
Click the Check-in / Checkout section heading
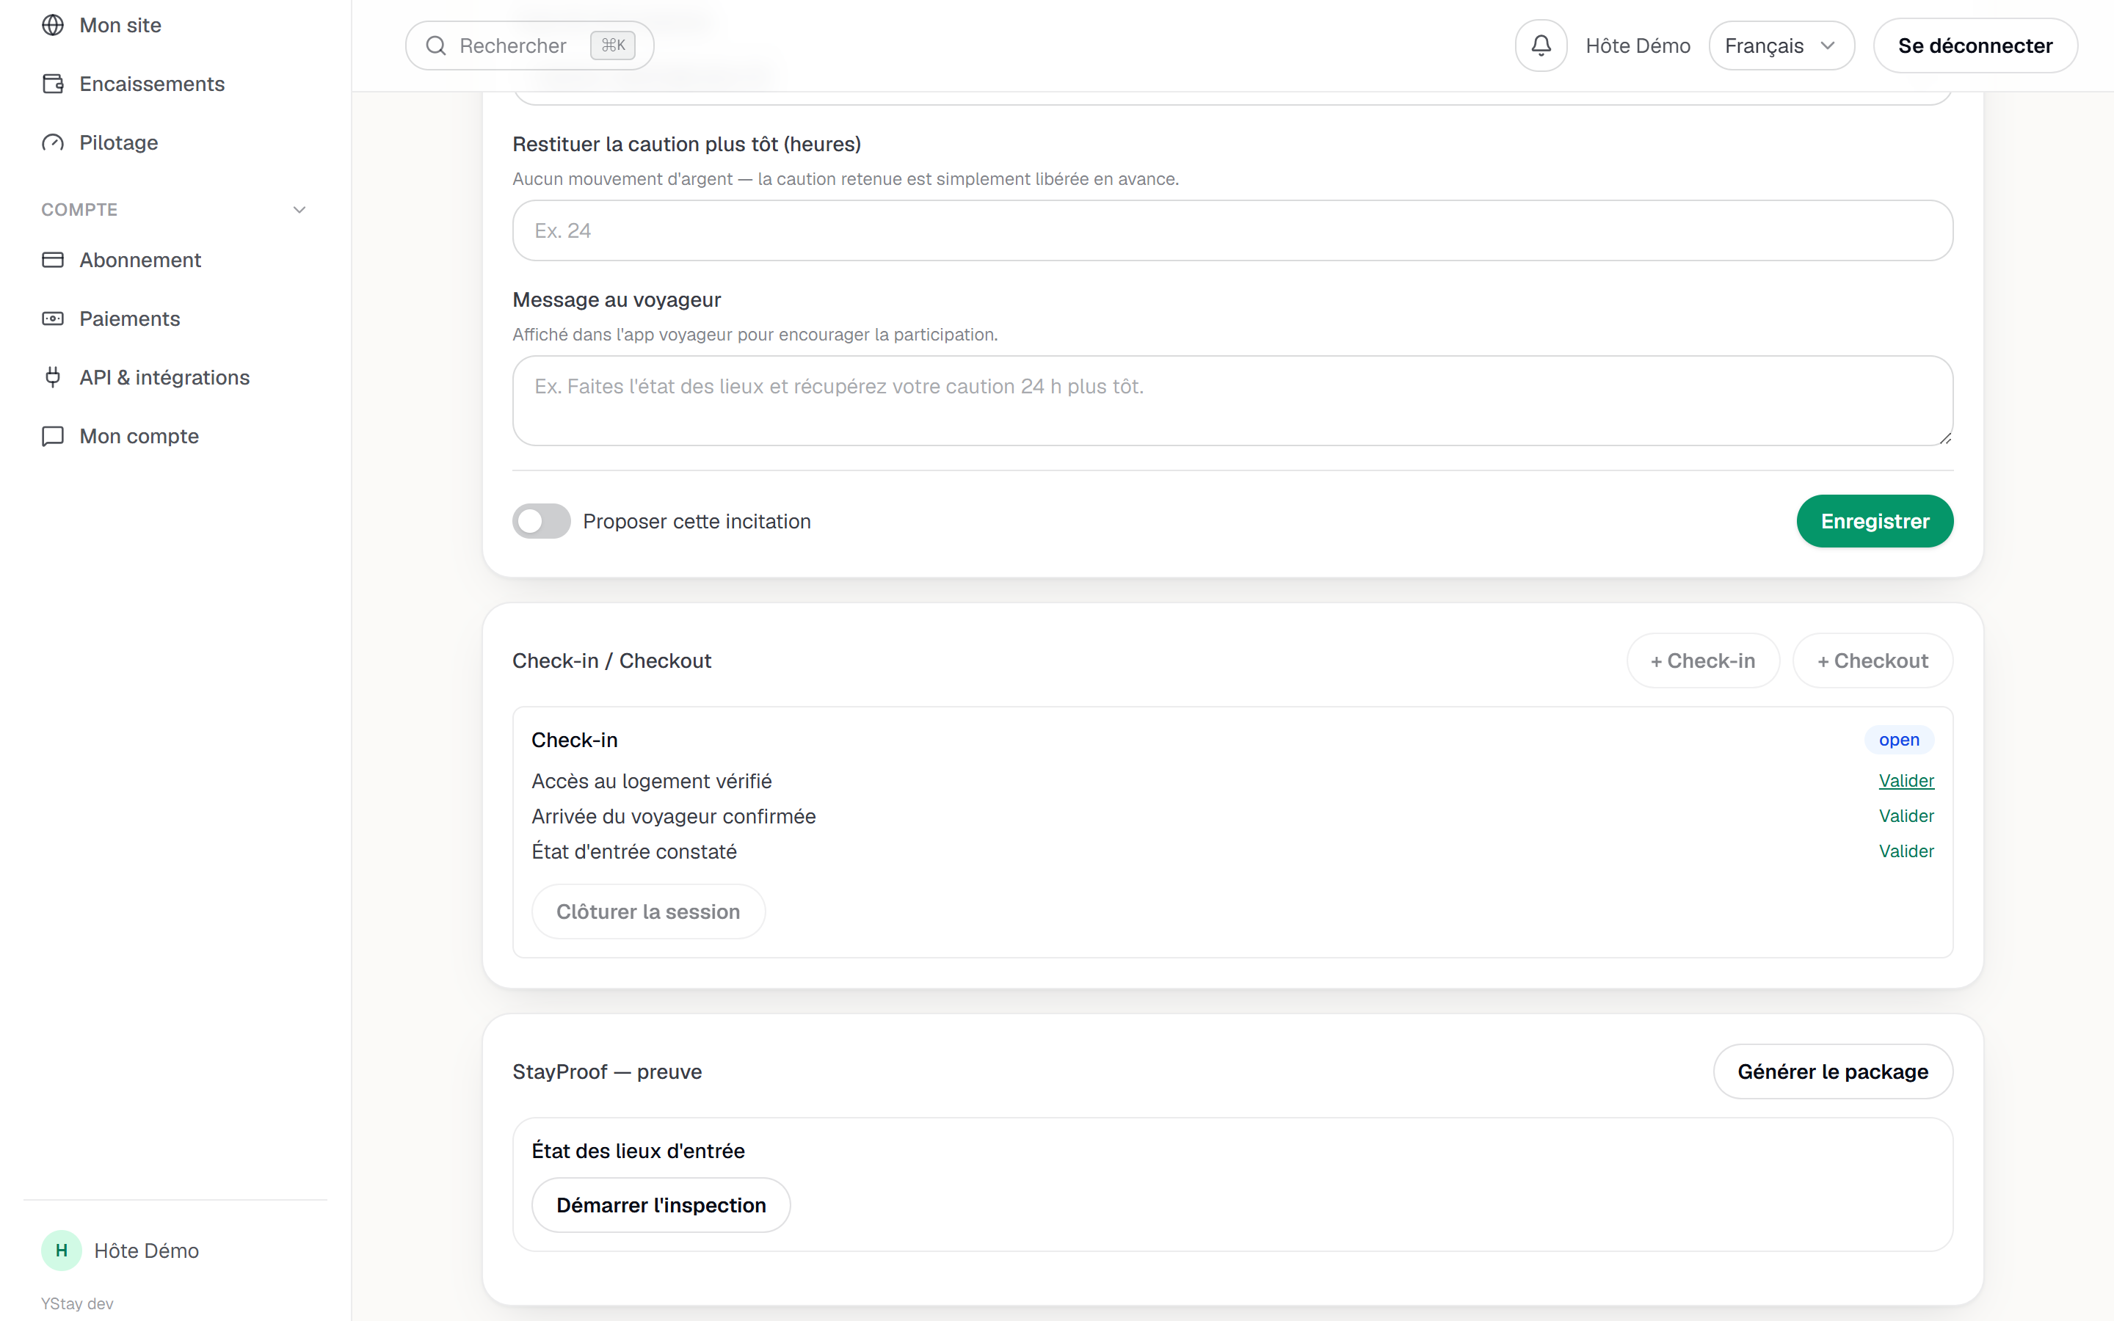(x=611, y=660)
